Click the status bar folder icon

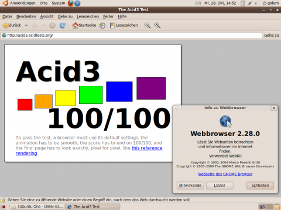click(x=3, y=200)
